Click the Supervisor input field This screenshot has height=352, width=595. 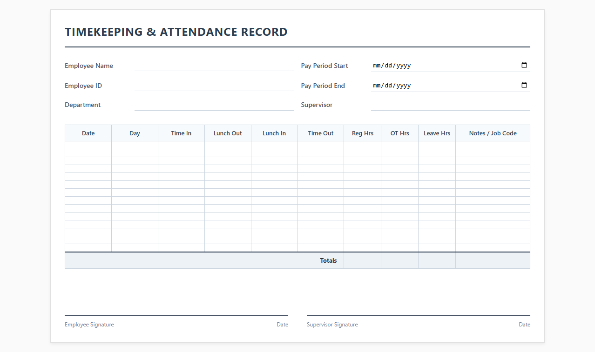450,105
